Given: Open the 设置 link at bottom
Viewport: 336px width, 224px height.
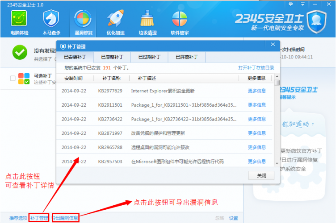Looking at the screenshot, I should (233, 218).
